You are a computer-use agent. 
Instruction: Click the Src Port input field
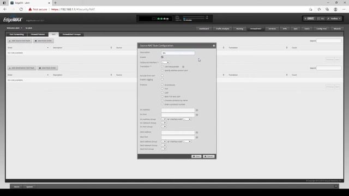pyautogui.click(x=178, y=115)
